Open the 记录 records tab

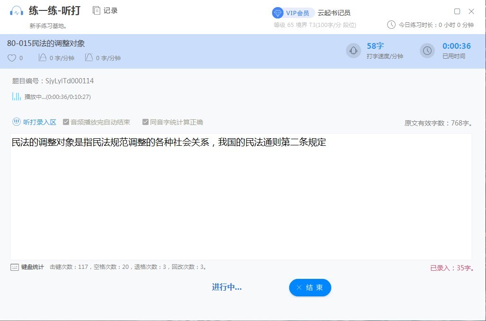104,10
